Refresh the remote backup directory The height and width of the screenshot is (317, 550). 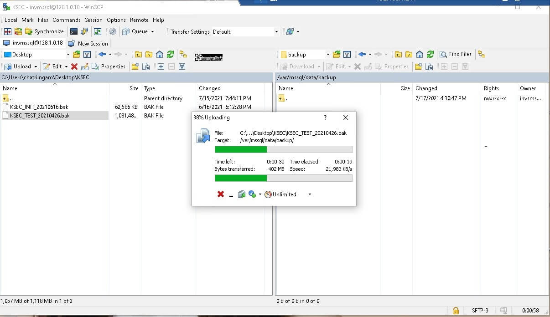click(429, 54)
